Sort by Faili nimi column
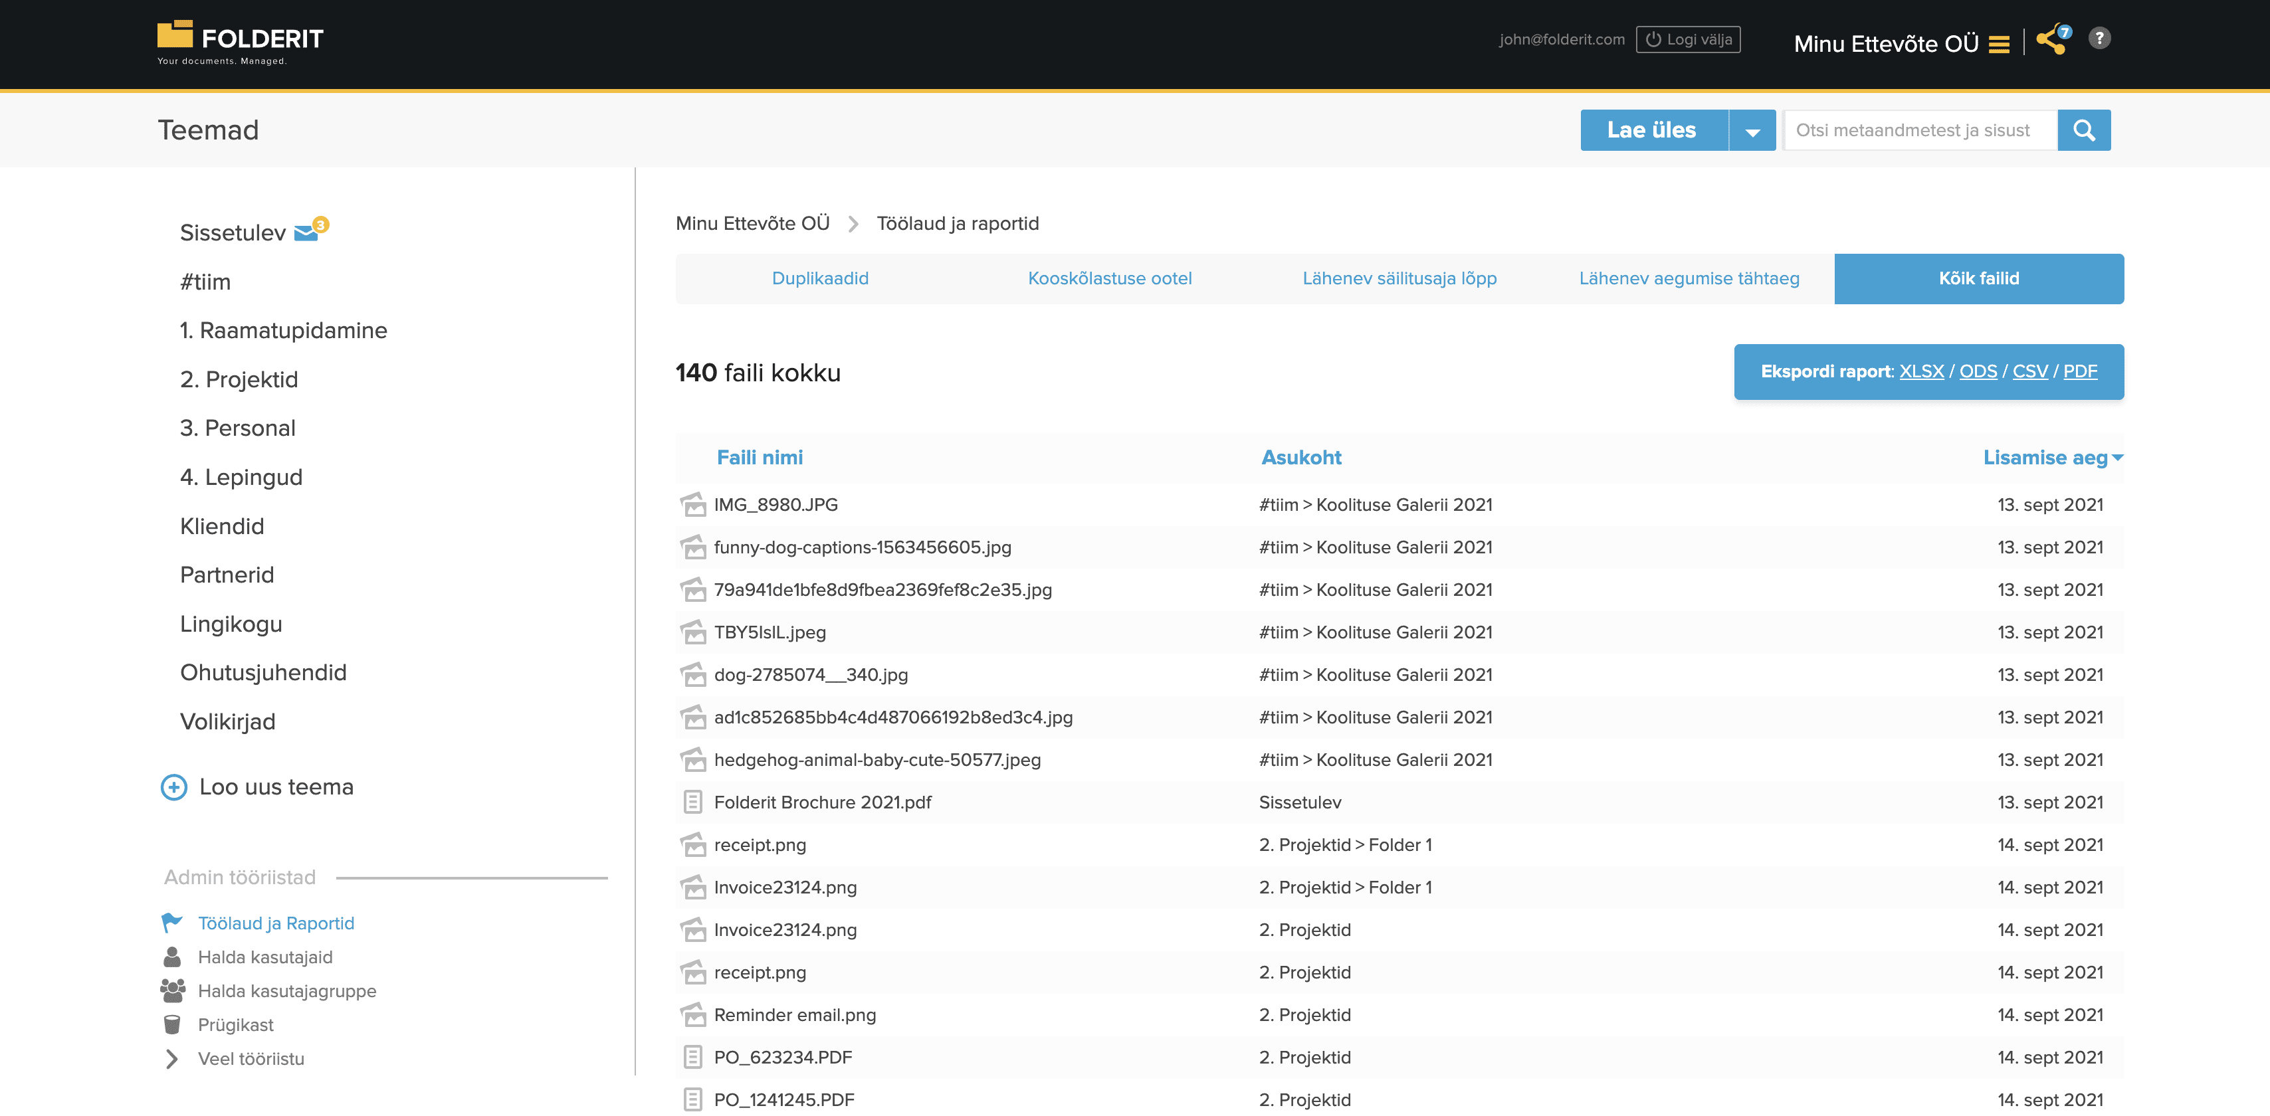The width and height of the screenshot is (2270, 1116). [760, 457]
